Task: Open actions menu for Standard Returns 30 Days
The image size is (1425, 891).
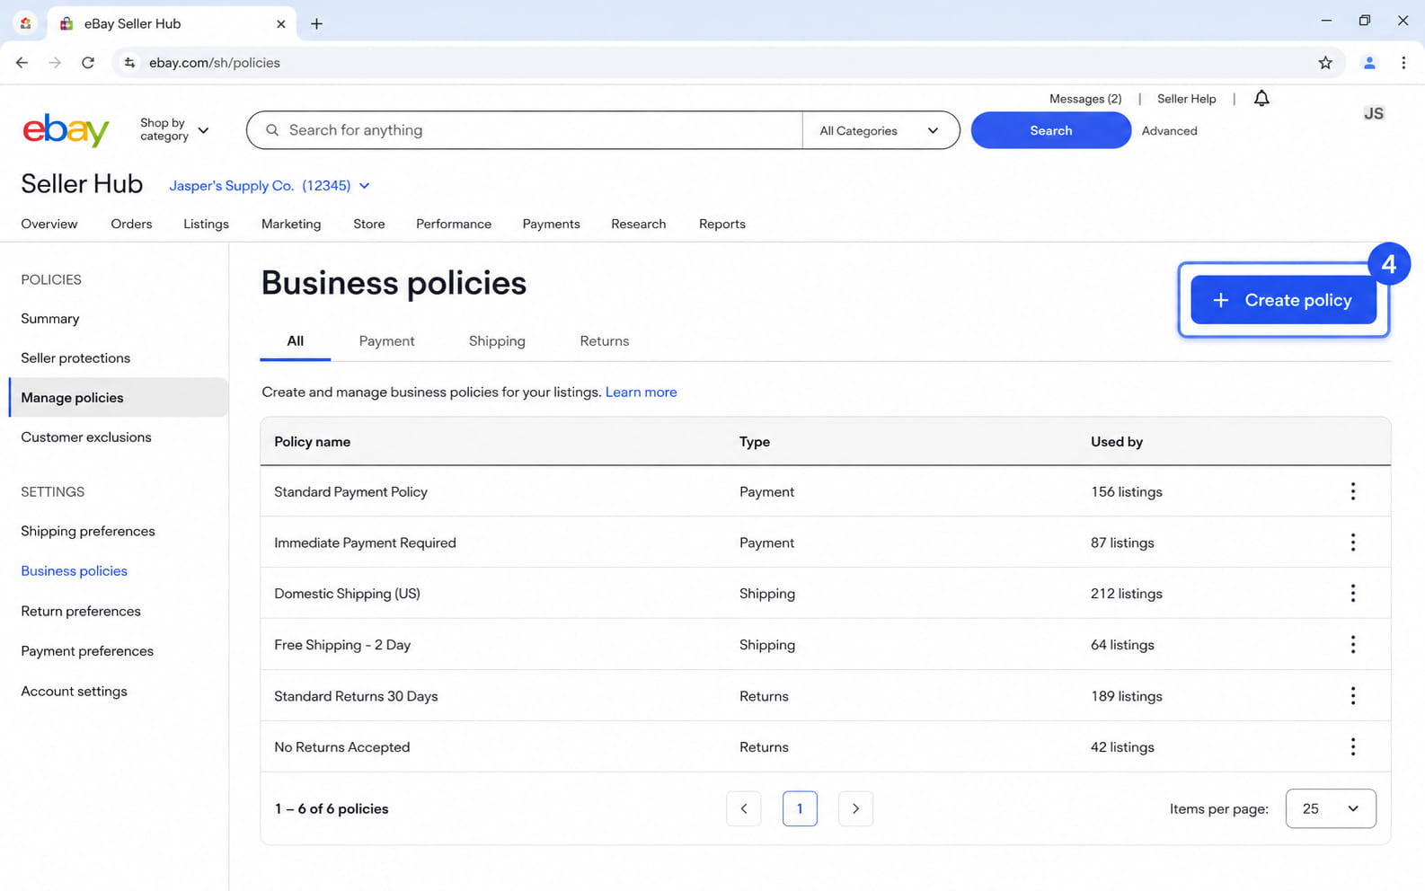Action: [1352, 696]
